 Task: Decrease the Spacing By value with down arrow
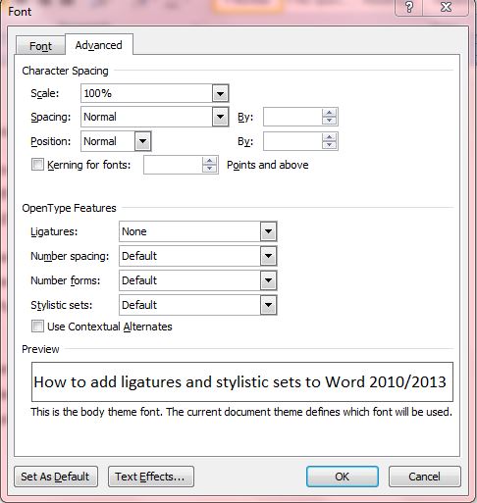pos(329,121)
